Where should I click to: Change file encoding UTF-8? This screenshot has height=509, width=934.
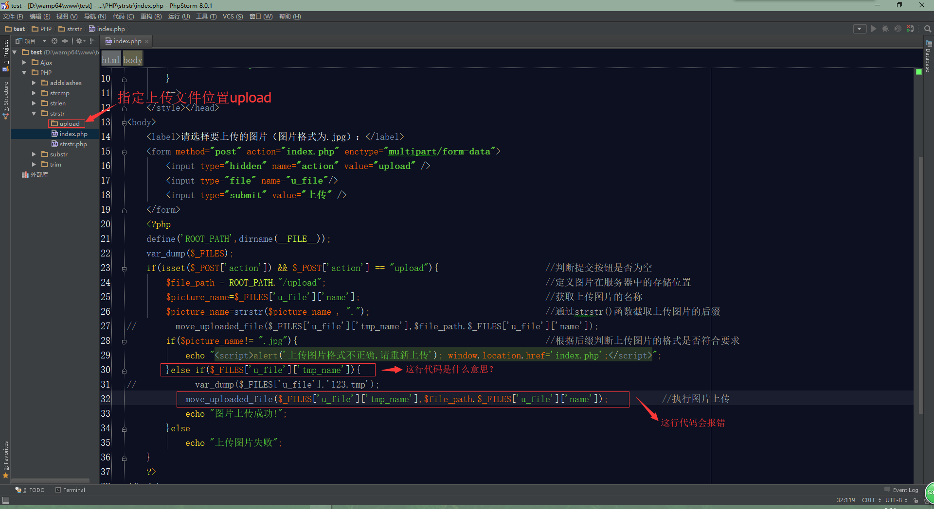896,500
